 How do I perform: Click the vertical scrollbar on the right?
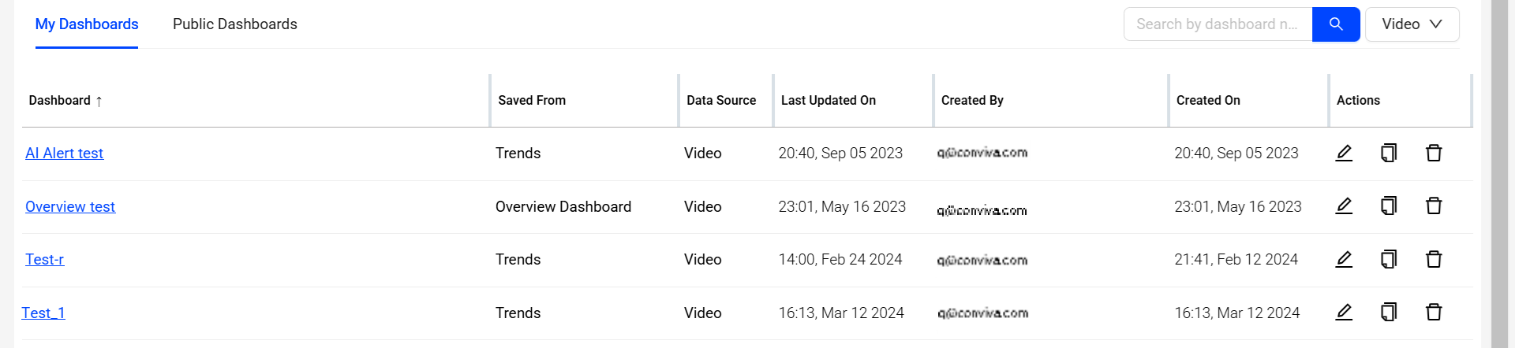point(1499,174)
